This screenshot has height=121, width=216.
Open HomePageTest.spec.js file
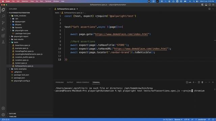(24, 51)
